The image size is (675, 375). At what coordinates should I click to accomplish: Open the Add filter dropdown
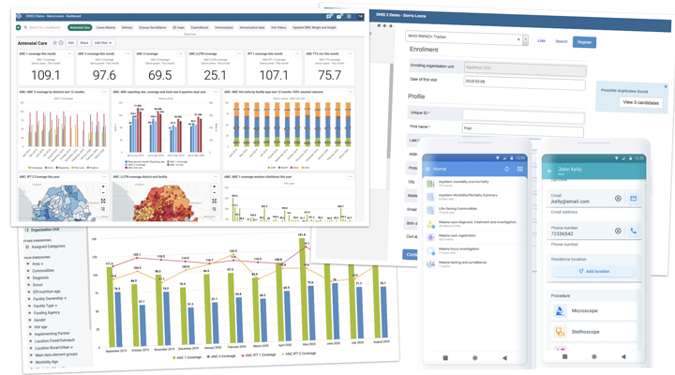102,43
